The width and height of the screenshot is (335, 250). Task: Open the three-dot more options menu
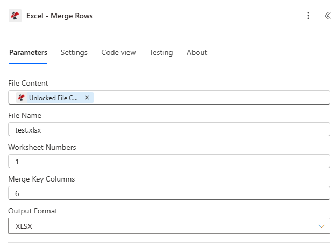tap(308, 16)
